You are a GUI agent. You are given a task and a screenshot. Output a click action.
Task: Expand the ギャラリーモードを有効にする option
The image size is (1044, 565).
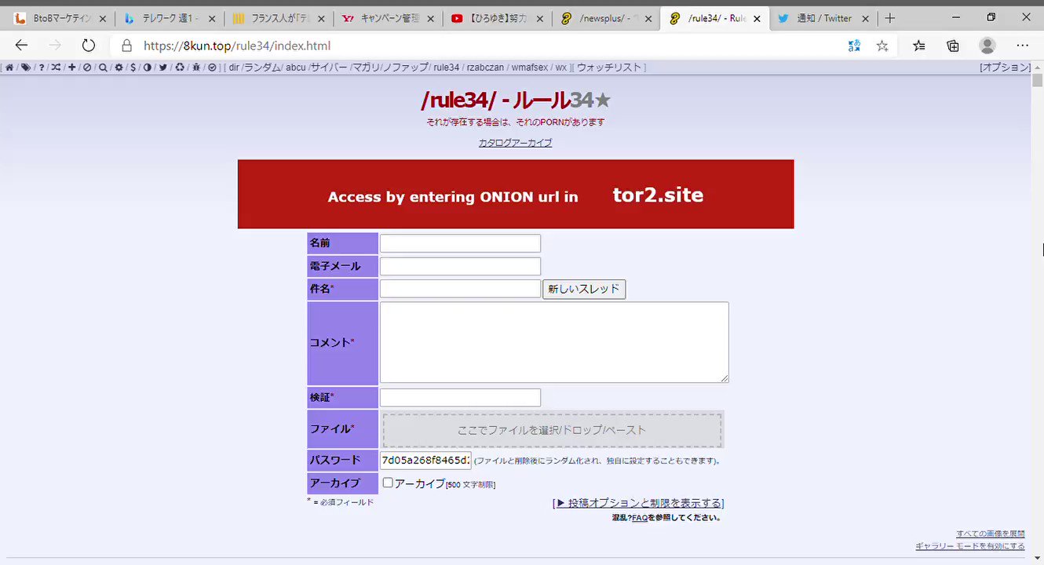(x=972, y=545)
